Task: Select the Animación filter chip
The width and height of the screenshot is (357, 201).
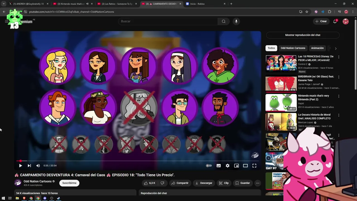Action: pyautogui.click(x=317, y=48)
